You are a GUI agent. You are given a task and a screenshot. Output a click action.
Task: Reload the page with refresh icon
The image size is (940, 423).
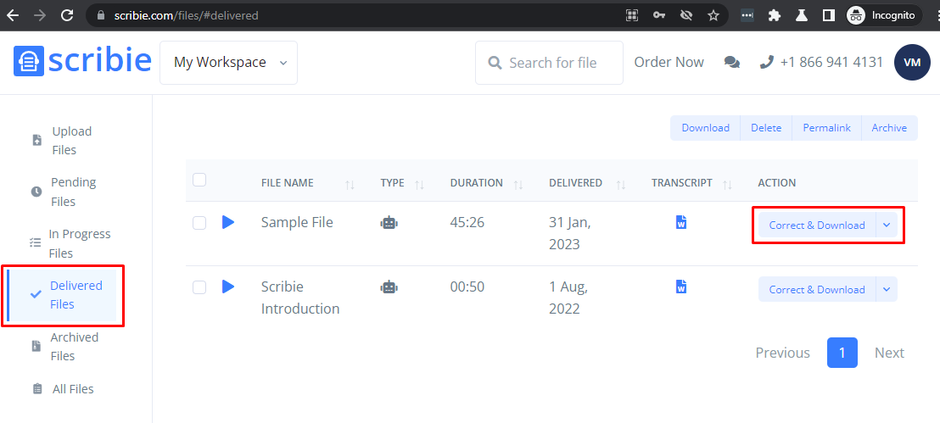[x=68, y=15]
